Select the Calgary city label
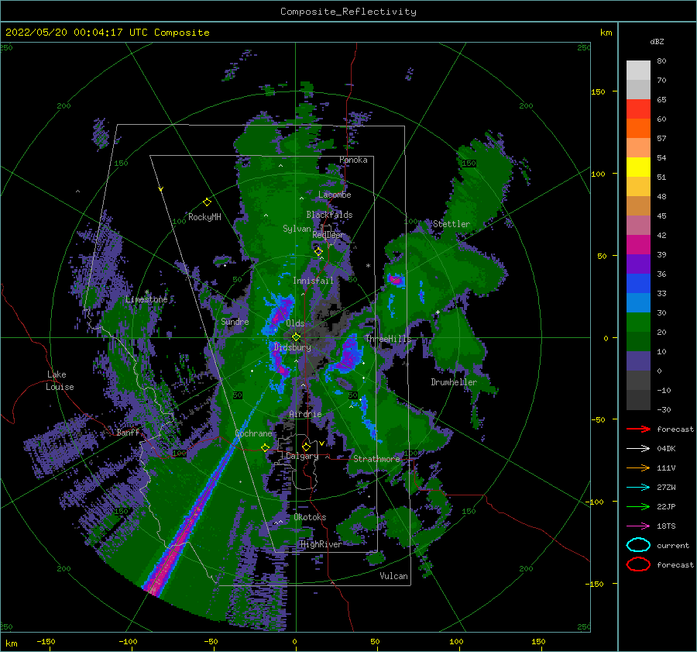697x652 pixels. [x=302, y=456]
